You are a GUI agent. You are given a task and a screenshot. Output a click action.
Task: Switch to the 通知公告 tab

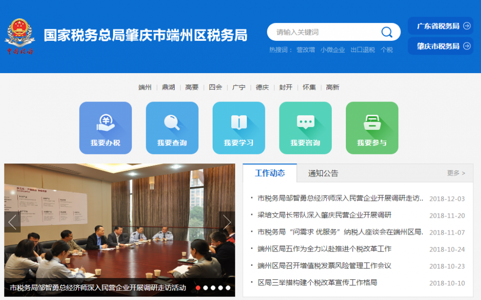pyautogui.click(x=323, y=174)
